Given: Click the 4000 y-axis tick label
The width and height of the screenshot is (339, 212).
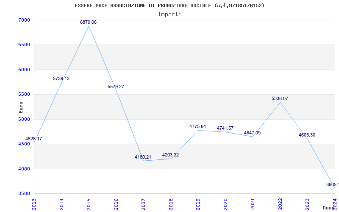Looking at the screenshot, I should [24, 169].
